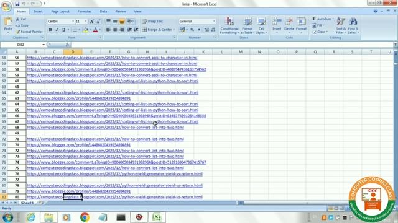Apply the yellow fill color
The width and height of the screenshot is (398, 223).
point(86,30)
